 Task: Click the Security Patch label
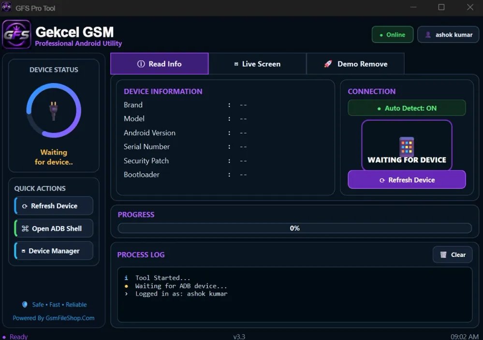click(146, 161)
